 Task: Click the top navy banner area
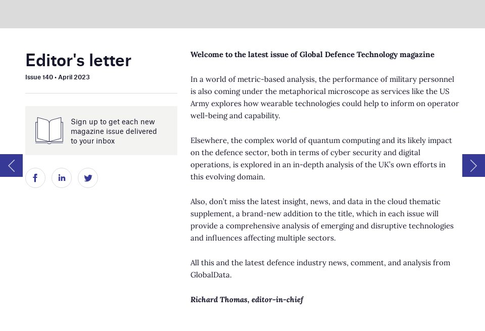(x=243, y=14)
